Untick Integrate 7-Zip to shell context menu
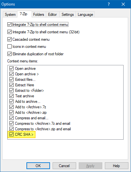131x172 pixels. point(10,25)
